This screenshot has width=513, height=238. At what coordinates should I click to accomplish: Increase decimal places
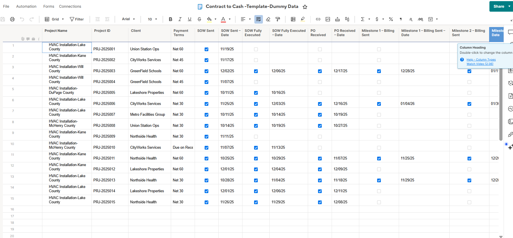coord(420,19)
